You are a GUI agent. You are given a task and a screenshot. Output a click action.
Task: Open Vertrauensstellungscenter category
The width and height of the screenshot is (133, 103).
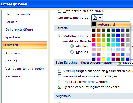tap(25, 69)
